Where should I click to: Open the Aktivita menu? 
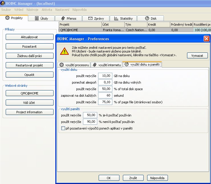point(47,10)
